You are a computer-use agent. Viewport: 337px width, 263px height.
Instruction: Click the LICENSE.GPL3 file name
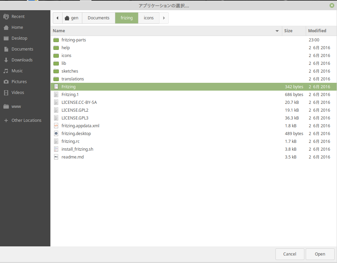(x=75, y=118)
